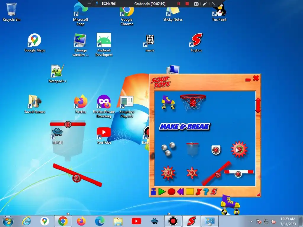303x227 pixels.
Task: Click the green play button
Action: [162, 192]
